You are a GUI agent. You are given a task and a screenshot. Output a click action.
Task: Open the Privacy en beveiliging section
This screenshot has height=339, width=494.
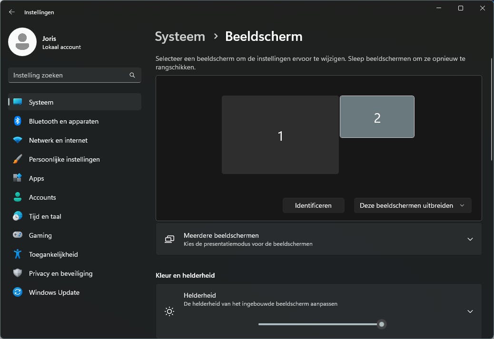point(60,273)
